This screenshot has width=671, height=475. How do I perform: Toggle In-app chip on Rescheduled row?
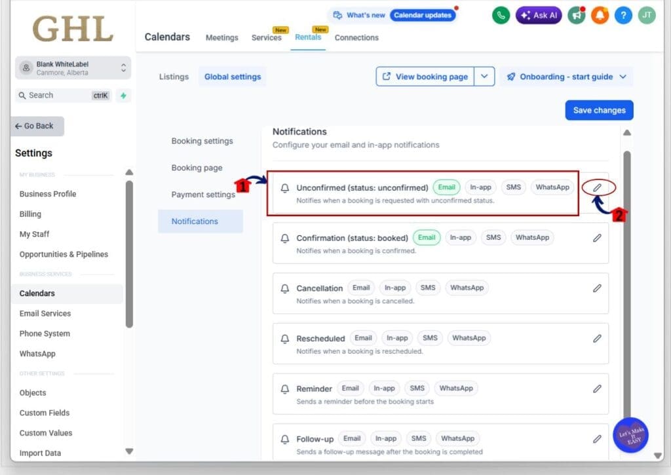click(397, 338)
